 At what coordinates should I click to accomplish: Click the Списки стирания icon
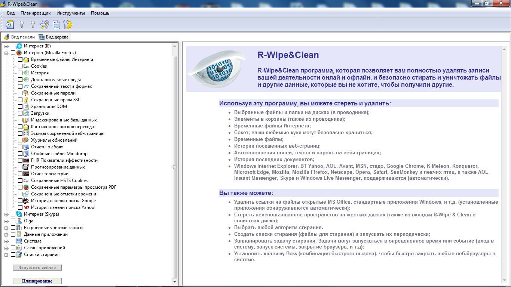click(x=19, y=254)
